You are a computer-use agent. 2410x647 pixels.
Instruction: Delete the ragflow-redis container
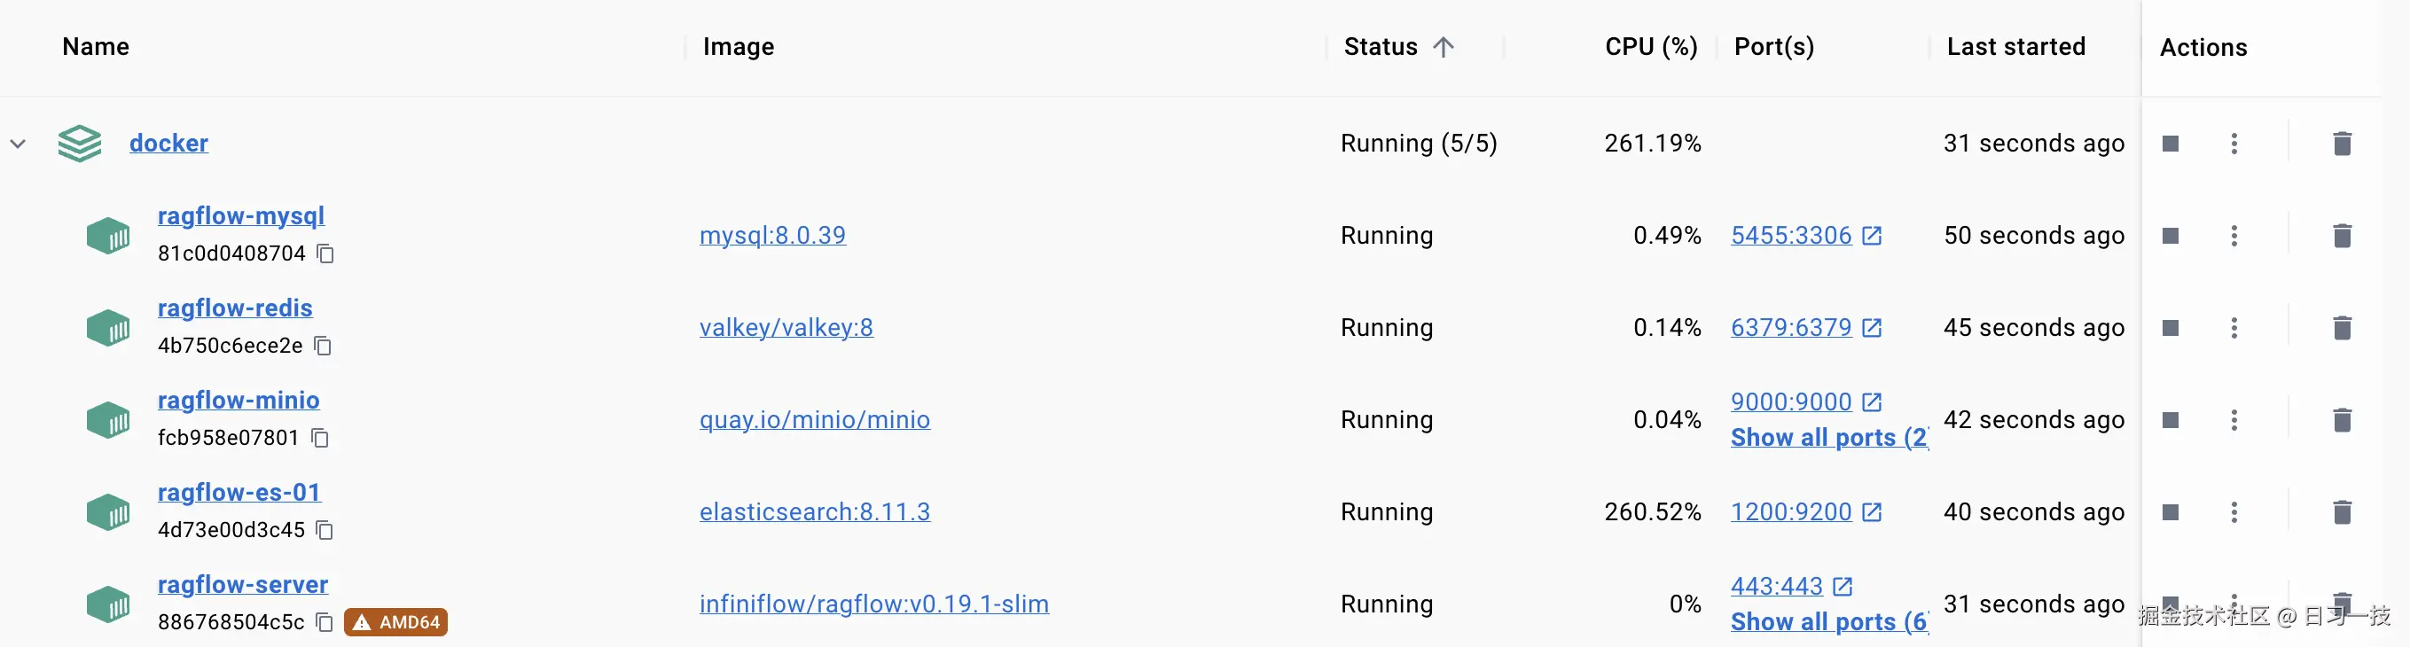pyautogui.click(x=2342, y=328)
